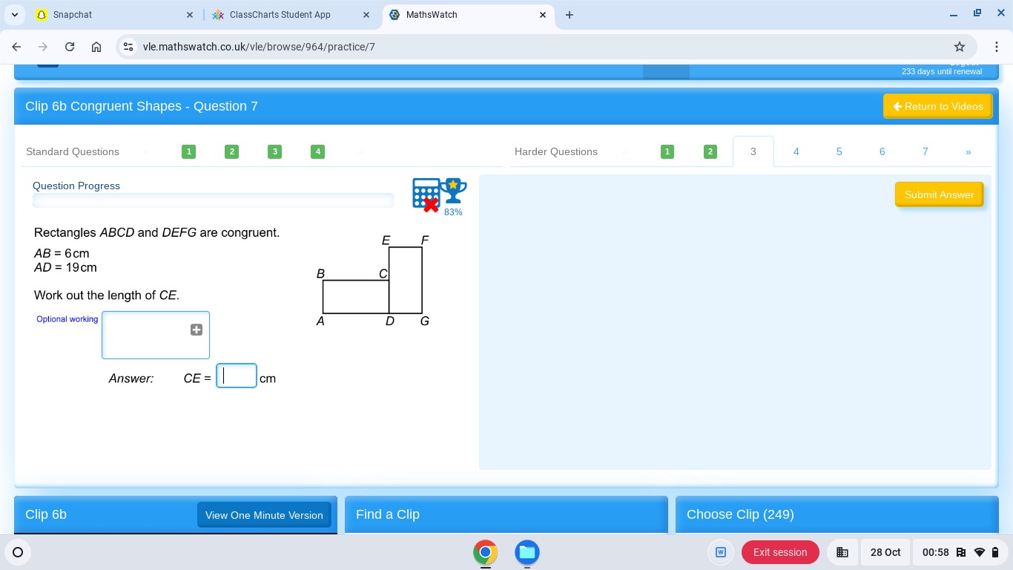This screenshot has height=570, width=1013.
Task: Go to browser home page
Action: pyautogui.click(x=96, y=47)
